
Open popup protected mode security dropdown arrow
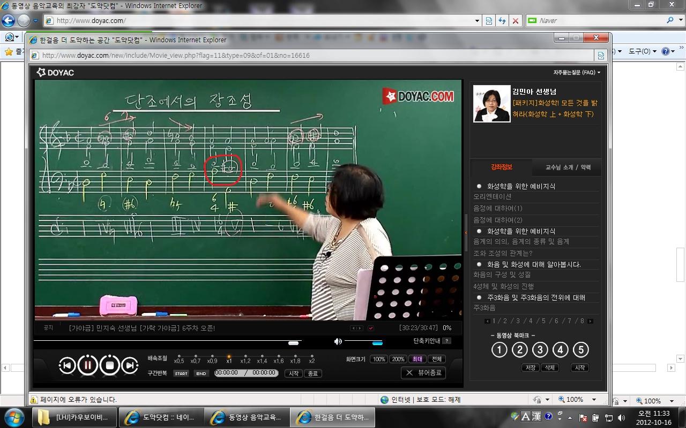(x=547, y=400)
